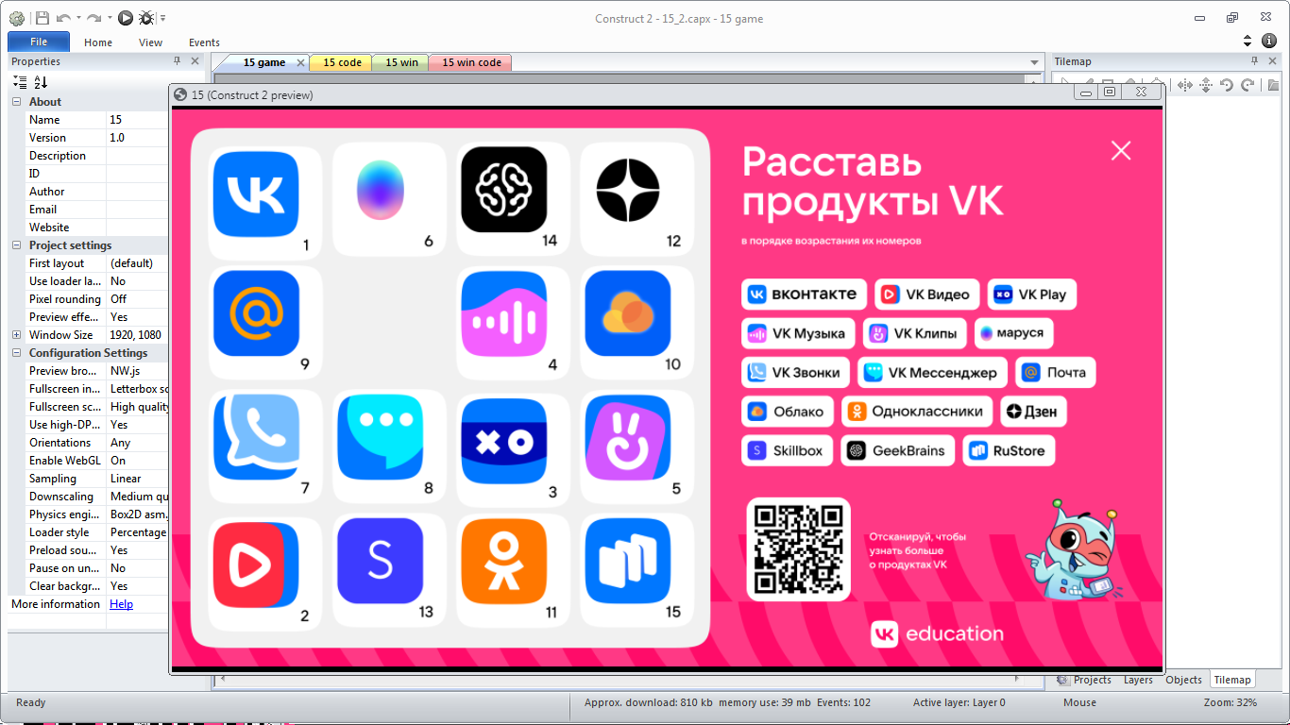
Task: Expand the Window Size property
Action: coord(17,335)
